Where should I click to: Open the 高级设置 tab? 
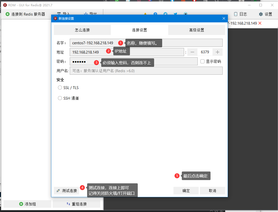click(x=197, y=30)
